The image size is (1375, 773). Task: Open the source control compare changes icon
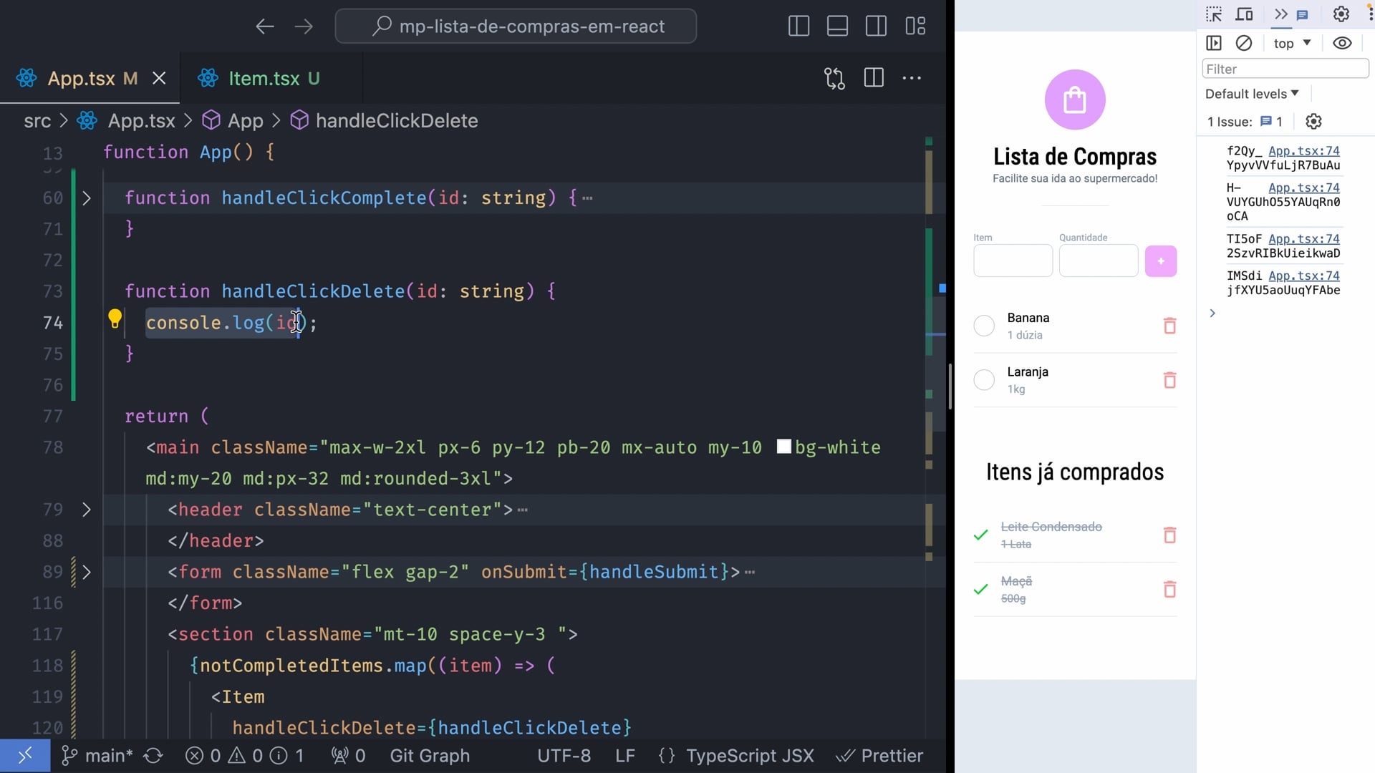click(834, 78)
